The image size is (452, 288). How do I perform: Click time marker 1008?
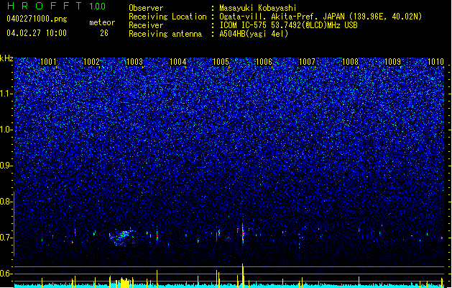[350, 62]
